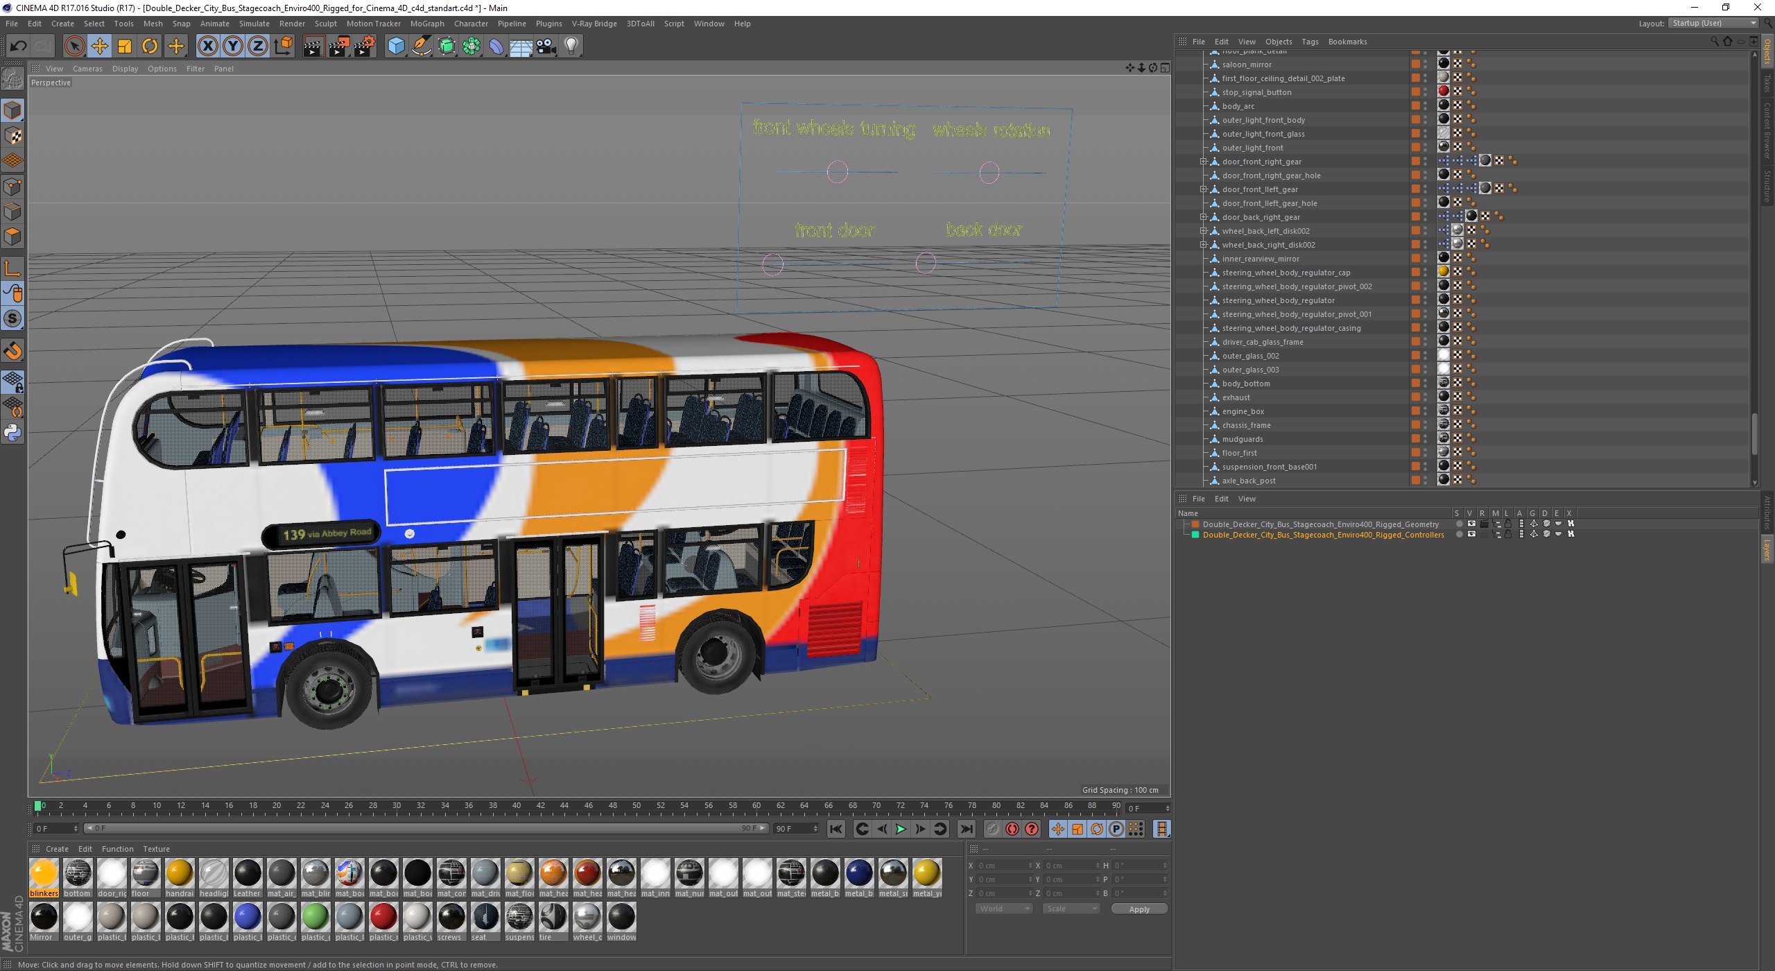Viewport: 1775px width, 971px height.
Task: Enable Texture mode in left sidebar
Action: pyautogui.click(x=12, y=136)
